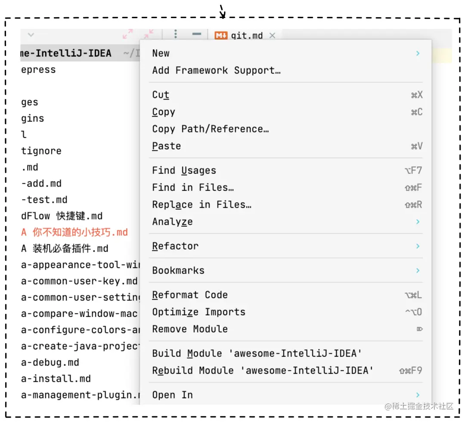Select Add Framework Support…
The height and width of the screenshot is (422, 465).
pos(286,70)
